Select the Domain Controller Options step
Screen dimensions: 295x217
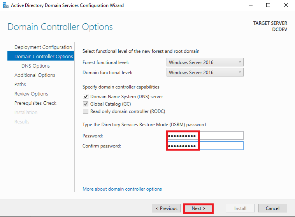pos(40,56)
